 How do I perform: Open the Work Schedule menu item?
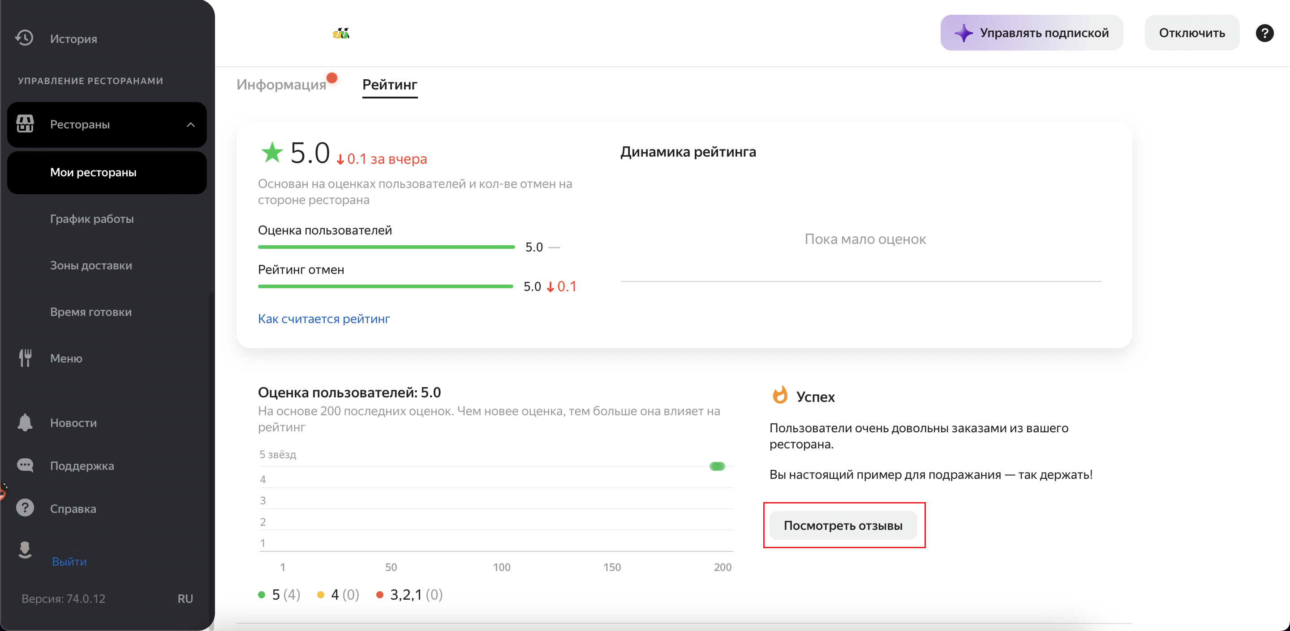92,219
